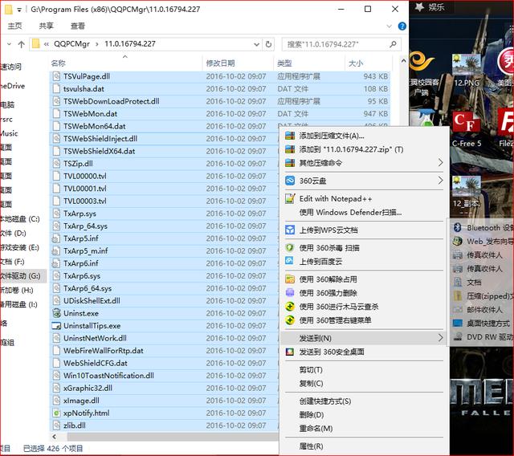Click the WPS cloud upload icon
514x456 pixels.
click(x=290, y=230)
